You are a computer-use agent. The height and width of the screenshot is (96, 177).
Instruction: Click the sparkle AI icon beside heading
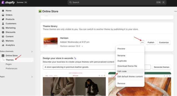75,58
